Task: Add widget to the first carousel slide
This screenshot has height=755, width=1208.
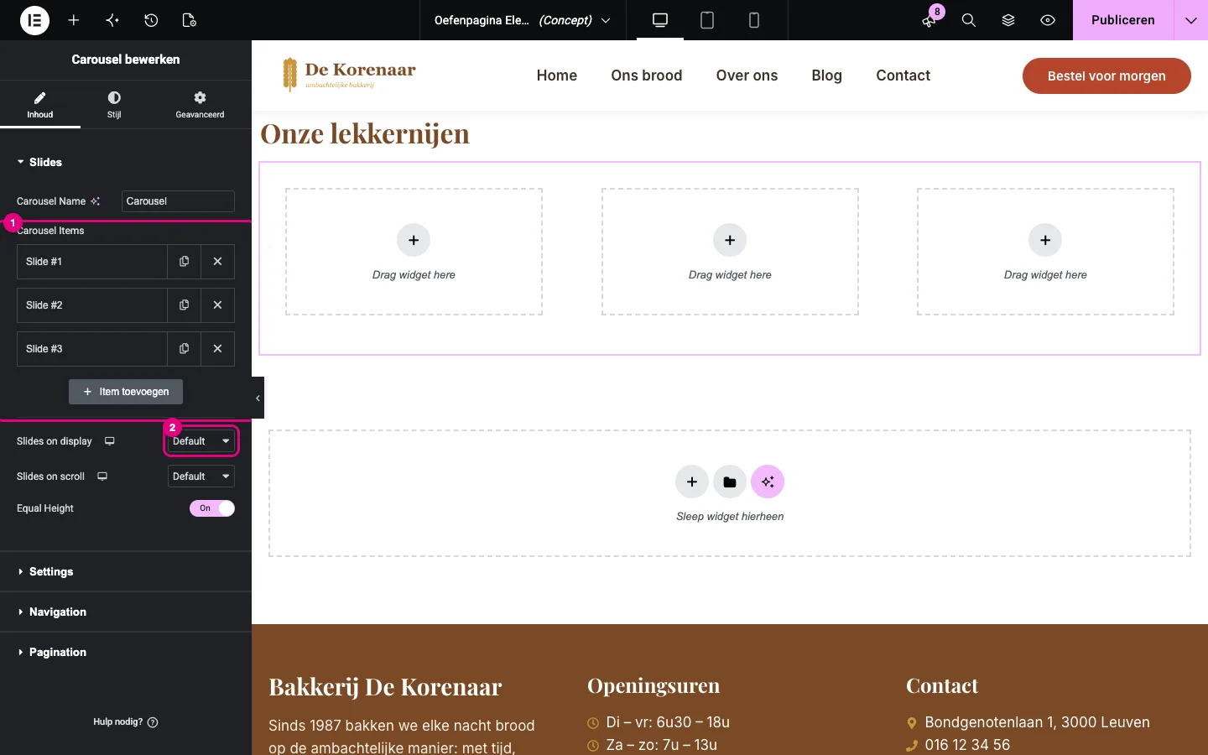Action: [414, 240]
